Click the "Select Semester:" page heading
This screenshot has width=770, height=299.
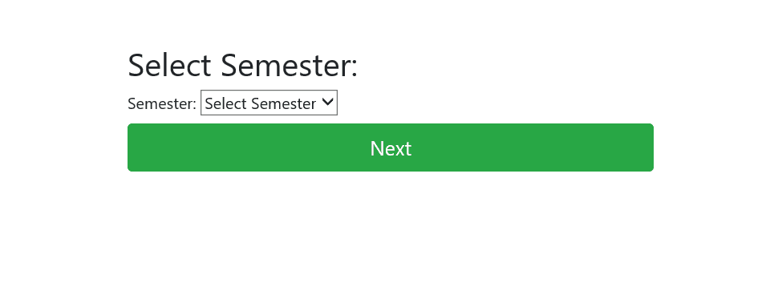pyautogui.click(x=242, y=65)
